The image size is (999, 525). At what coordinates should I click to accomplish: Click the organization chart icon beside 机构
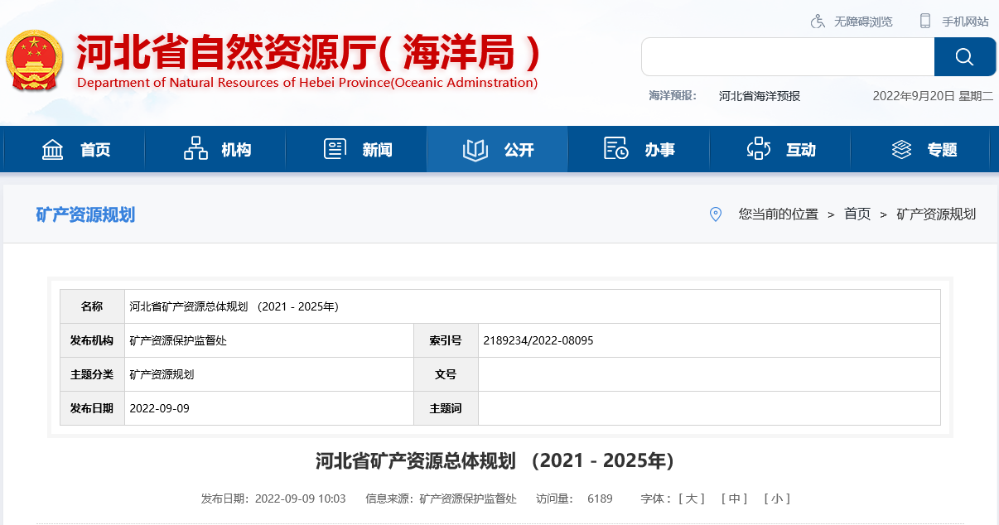[x=195, y=149]
